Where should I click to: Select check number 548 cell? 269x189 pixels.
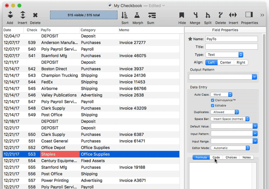pos(32,108)
